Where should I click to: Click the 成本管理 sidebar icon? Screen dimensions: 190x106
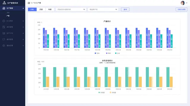click(4, 27)
